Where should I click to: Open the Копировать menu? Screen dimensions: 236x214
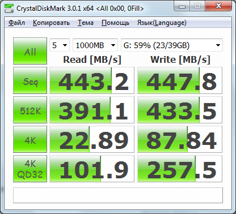51,23
